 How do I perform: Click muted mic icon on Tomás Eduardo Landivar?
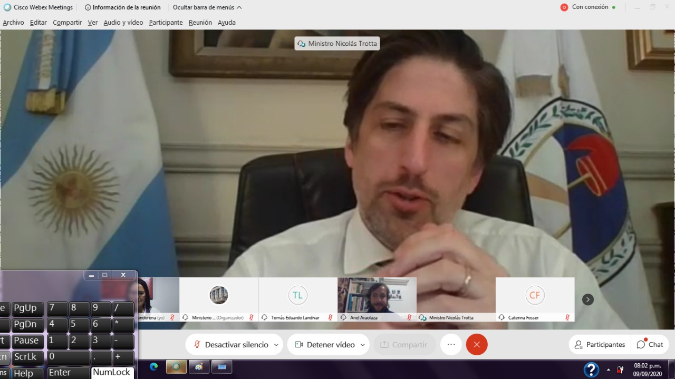tap(330, 318)
